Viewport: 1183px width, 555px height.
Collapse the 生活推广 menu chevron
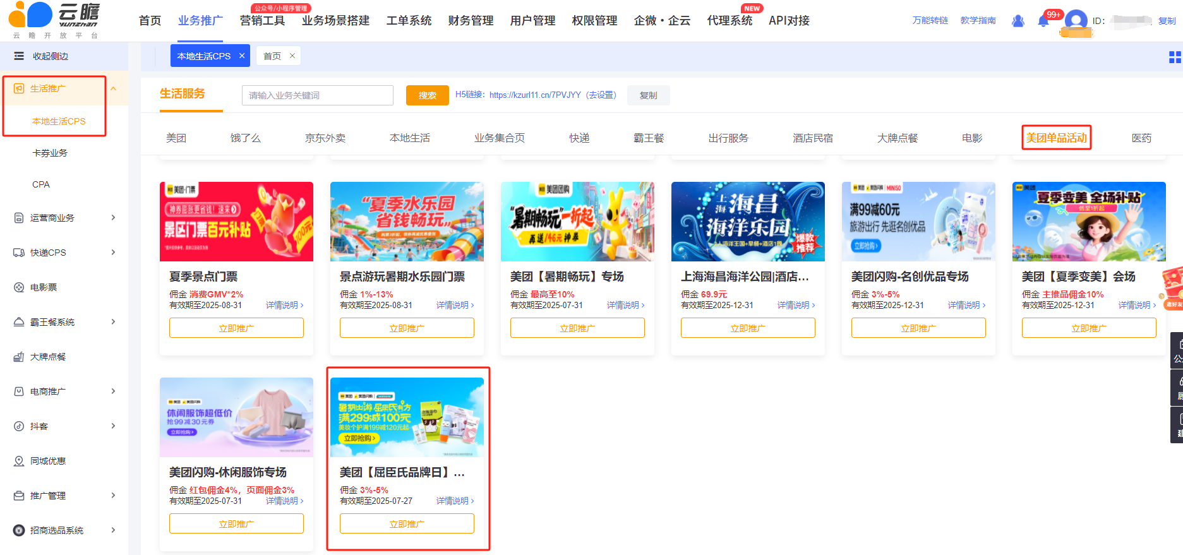point(114,88)
